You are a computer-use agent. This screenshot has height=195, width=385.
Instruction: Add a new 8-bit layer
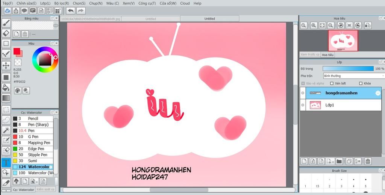click(312, 161)
